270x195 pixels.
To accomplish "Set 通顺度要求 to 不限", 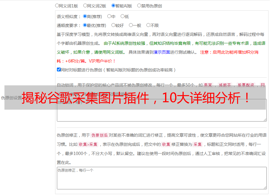I will tap(148, 25).
